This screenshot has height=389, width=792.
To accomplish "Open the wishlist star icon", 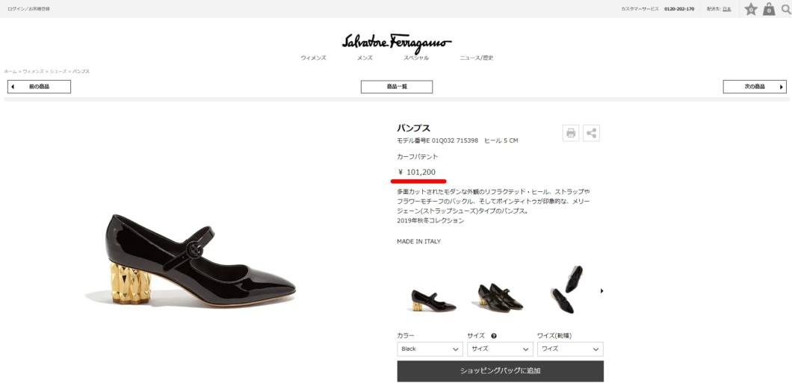I will (751, 9).
